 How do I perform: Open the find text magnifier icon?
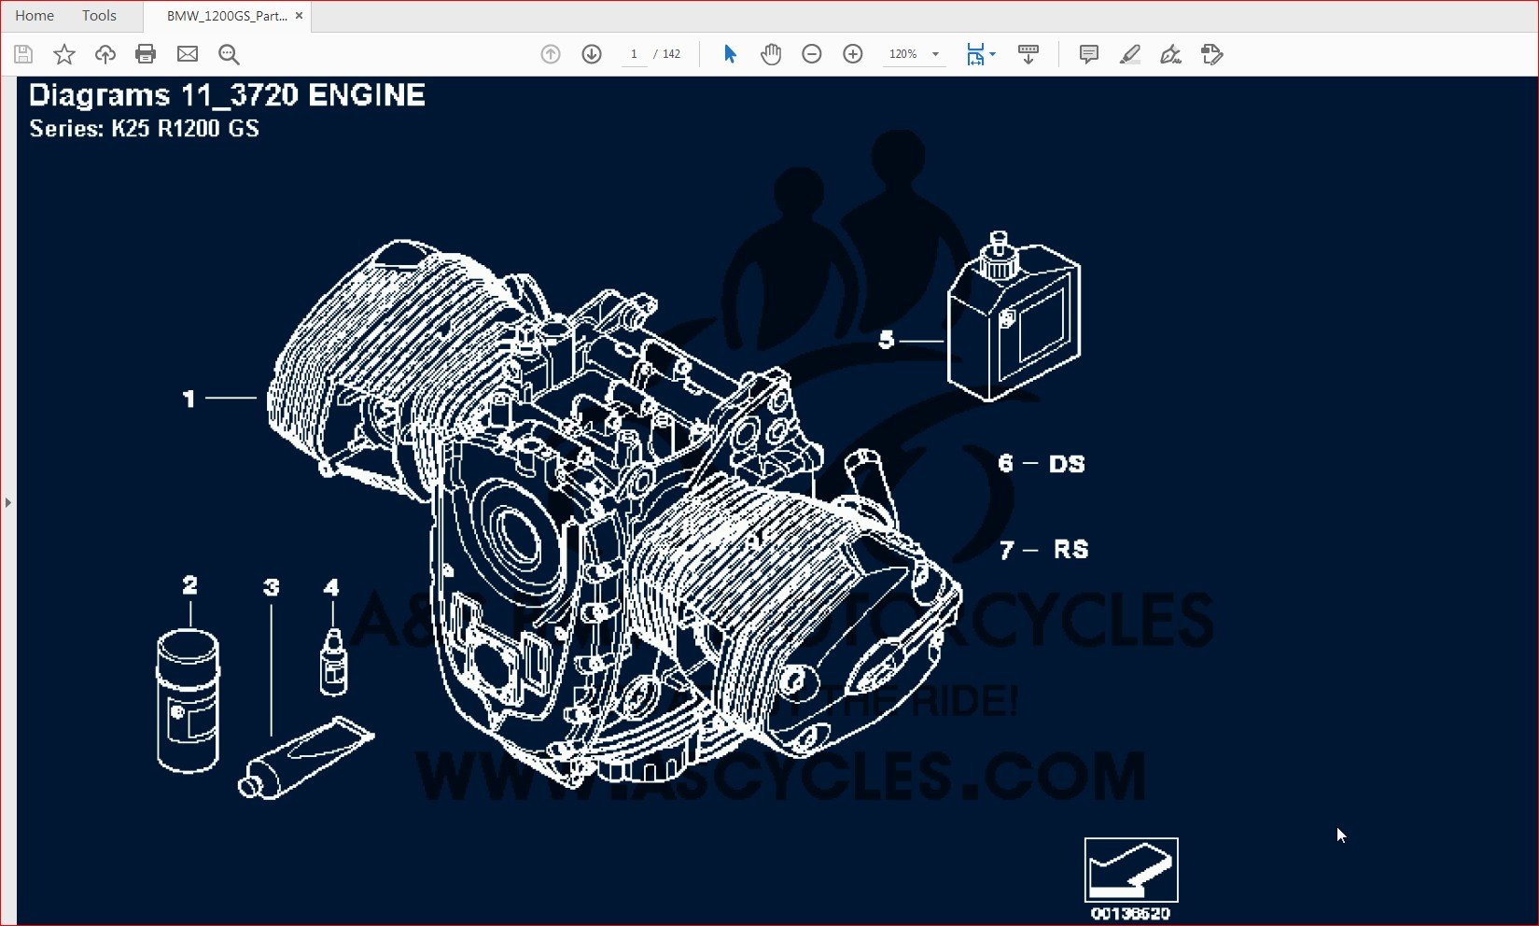point(229,54)
